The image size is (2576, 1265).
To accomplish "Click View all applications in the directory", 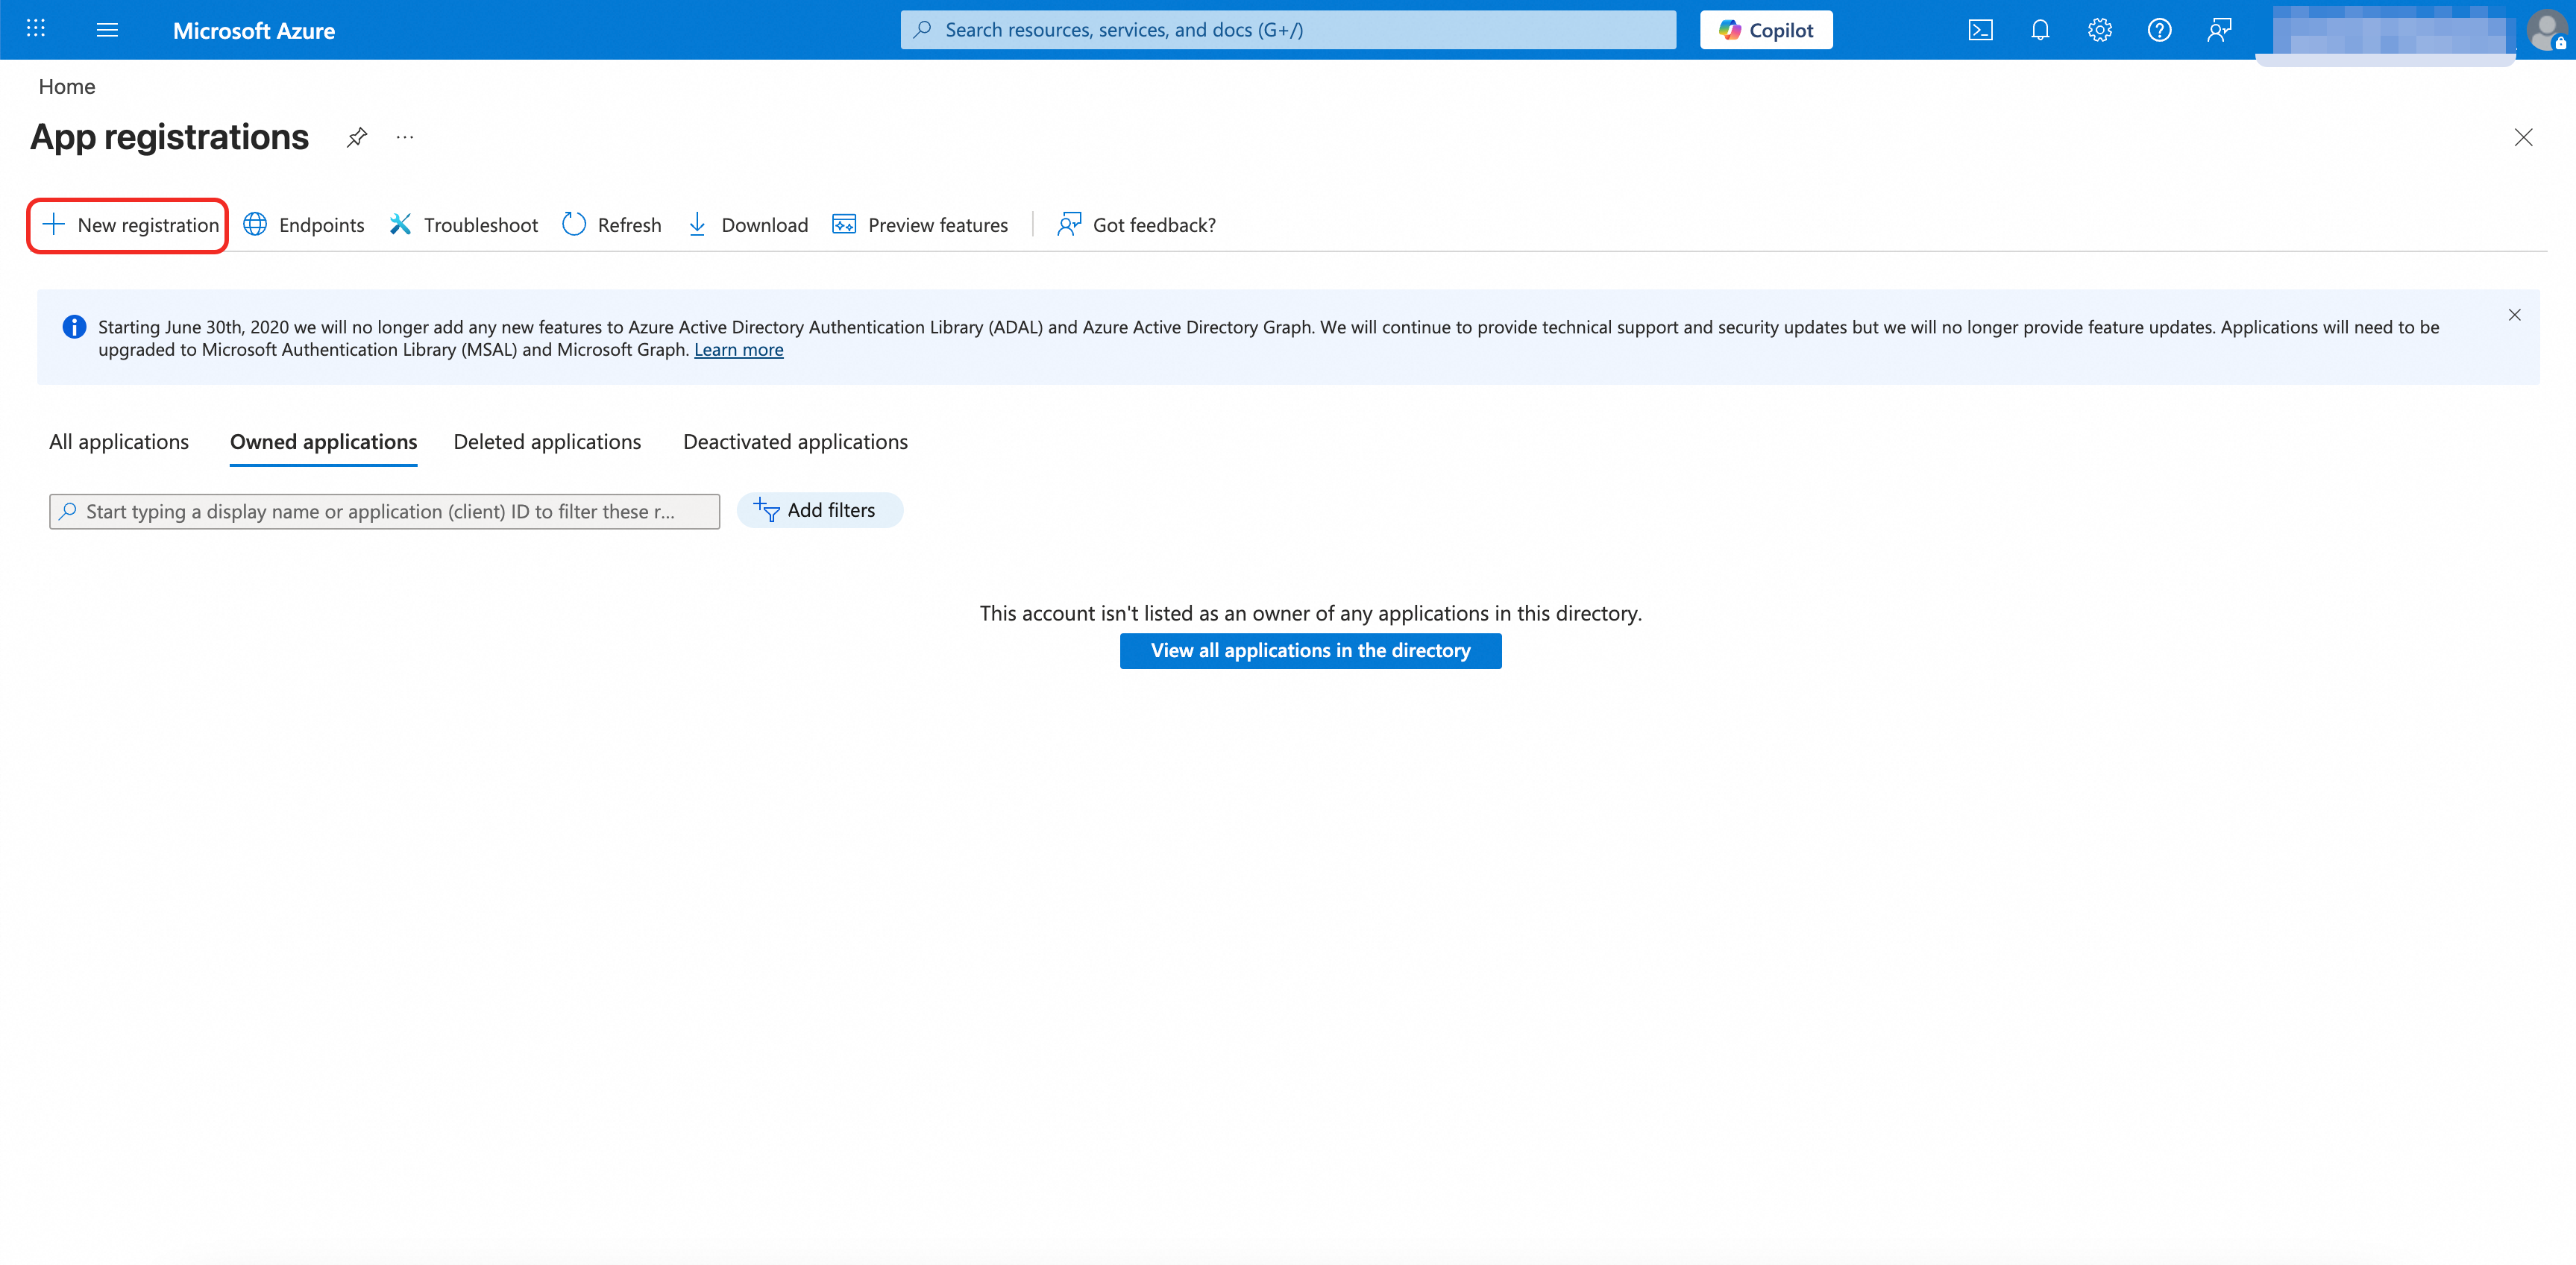I will [1310, 651].
